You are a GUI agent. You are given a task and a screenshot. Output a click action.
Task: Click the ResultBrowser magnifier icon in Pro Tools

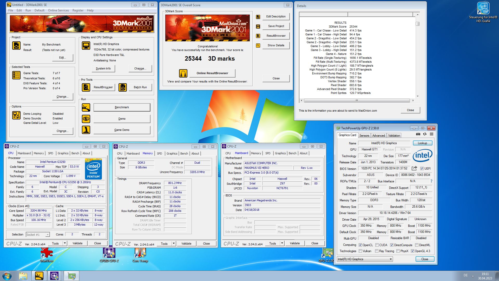pyautogui.click(x=86, y=87)
